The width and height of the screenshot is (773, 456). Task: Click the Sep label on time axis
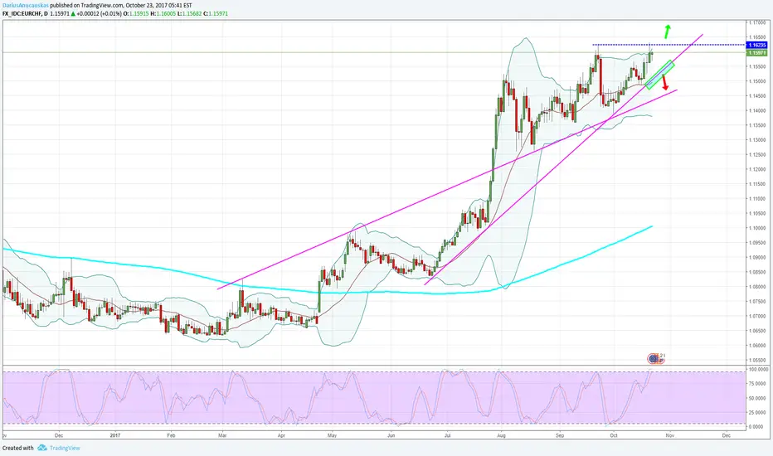click(x=560, y=435)
